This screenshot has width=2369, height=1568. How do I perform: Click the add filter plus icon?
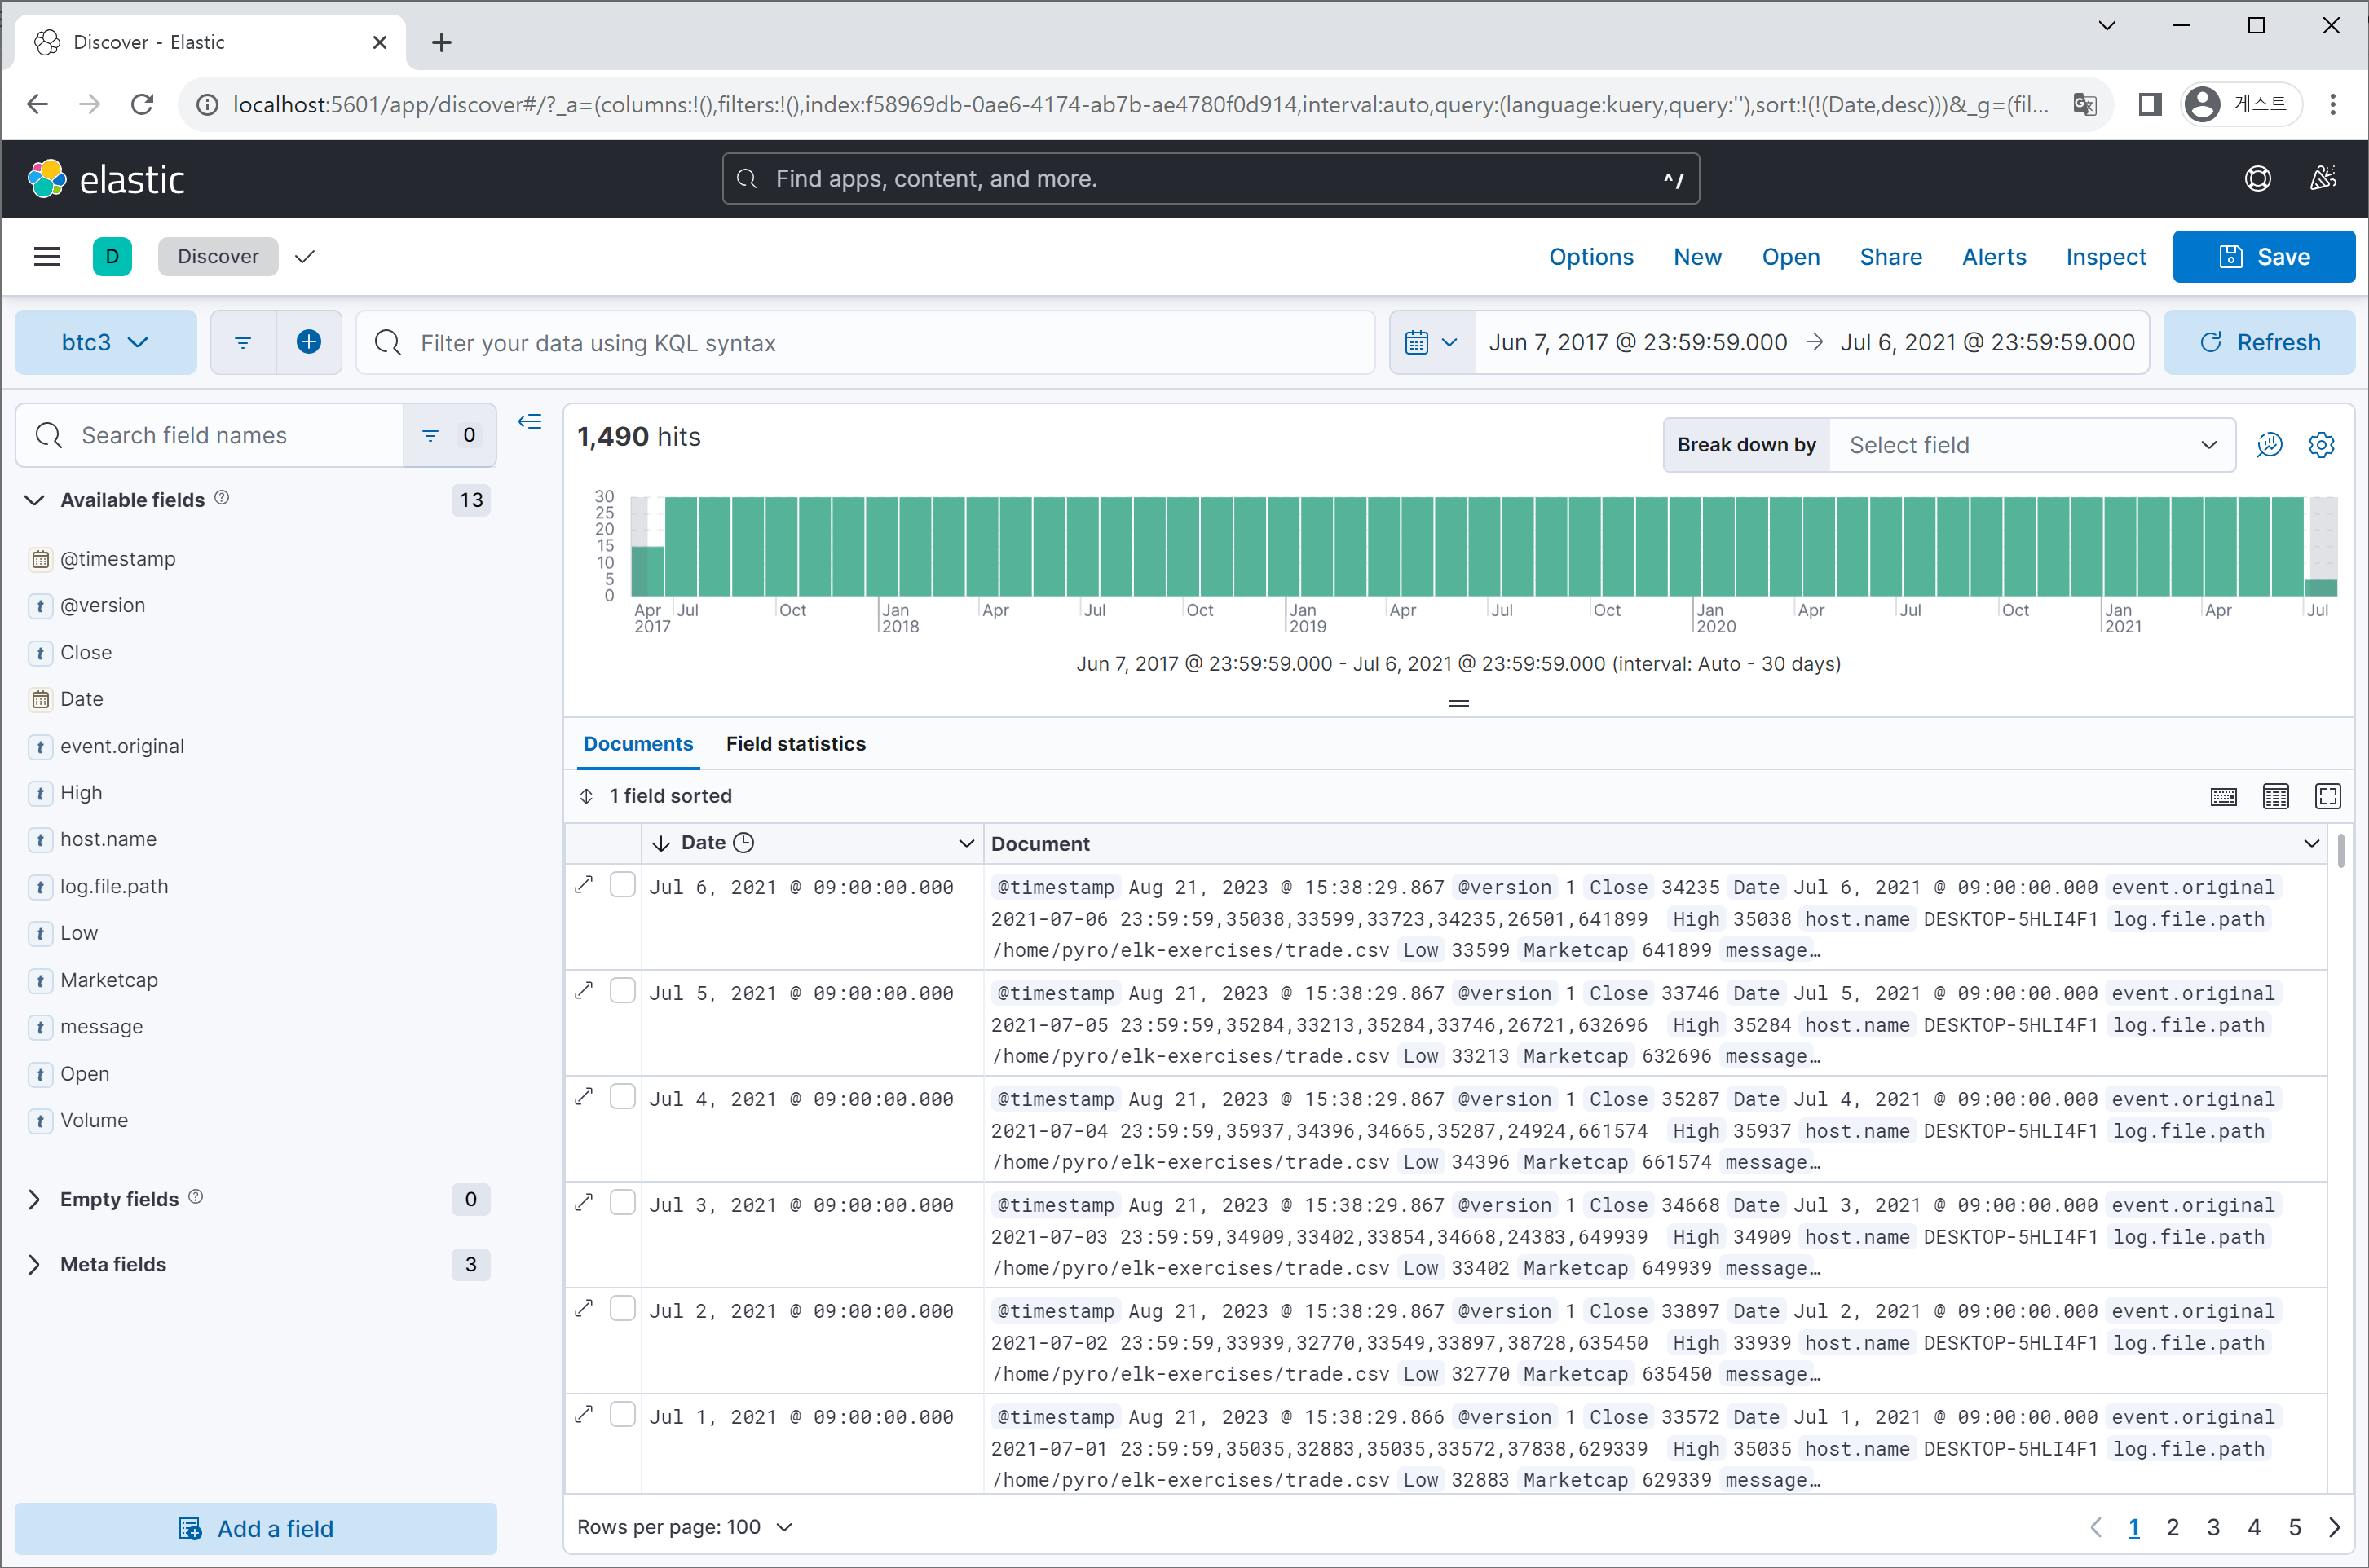click(309, 342)
